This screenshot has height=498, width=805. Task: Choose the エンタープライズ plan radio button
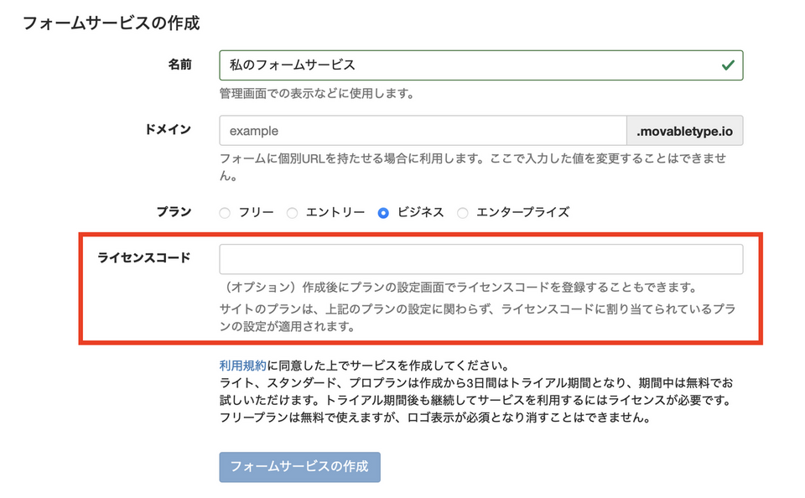coord(463,213)
